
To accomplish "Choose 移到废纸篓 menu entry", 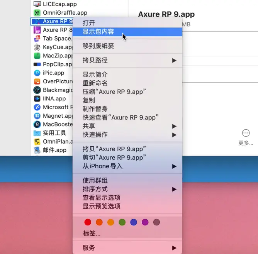I will click(x=127, y=46).
